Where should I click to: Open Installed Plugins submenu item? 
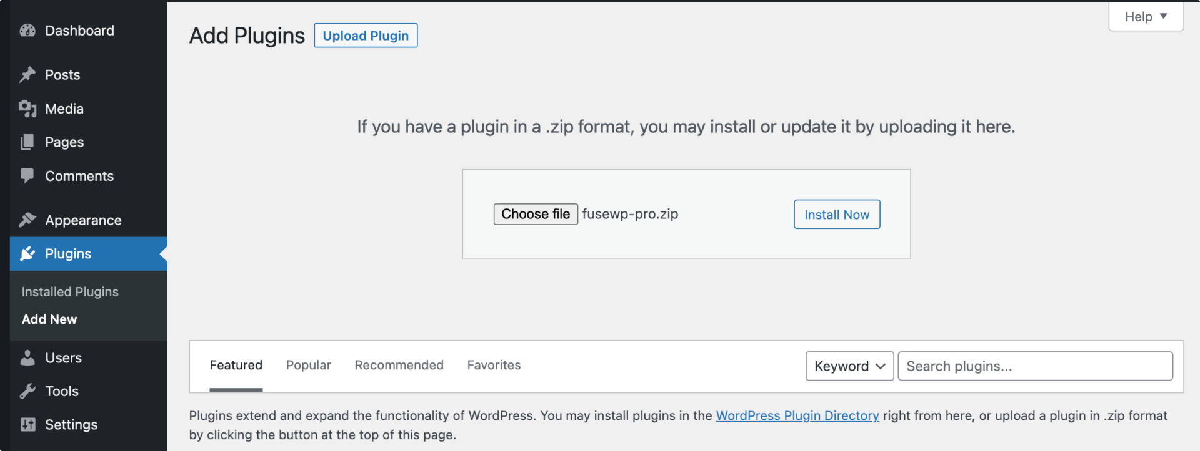tap(70, 292)
